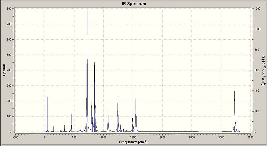Click the 3500 tick label on frequency axis

point(251,137)
